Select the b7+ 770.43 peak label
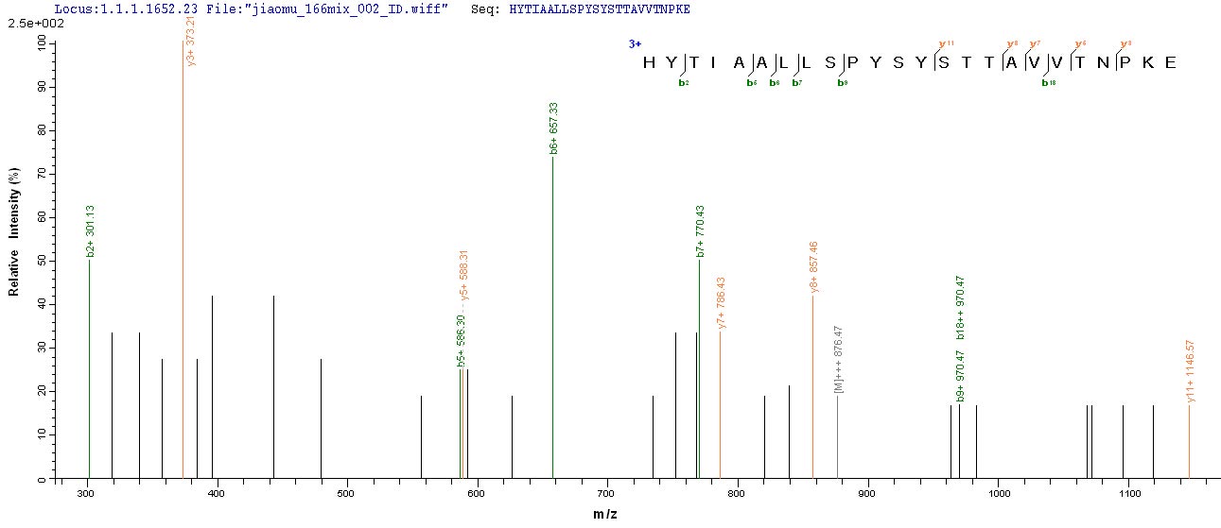This screenshot has width=1221, height=528. click(700, 231)
